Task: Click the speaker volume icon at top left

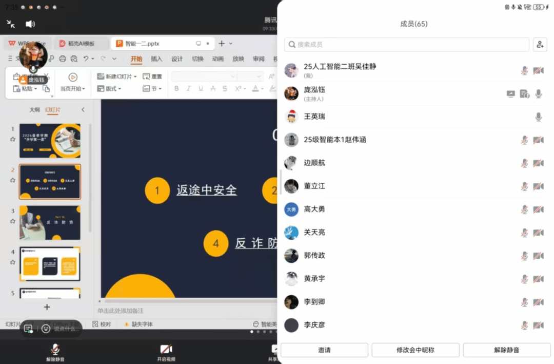Action: tap(30, 24)
